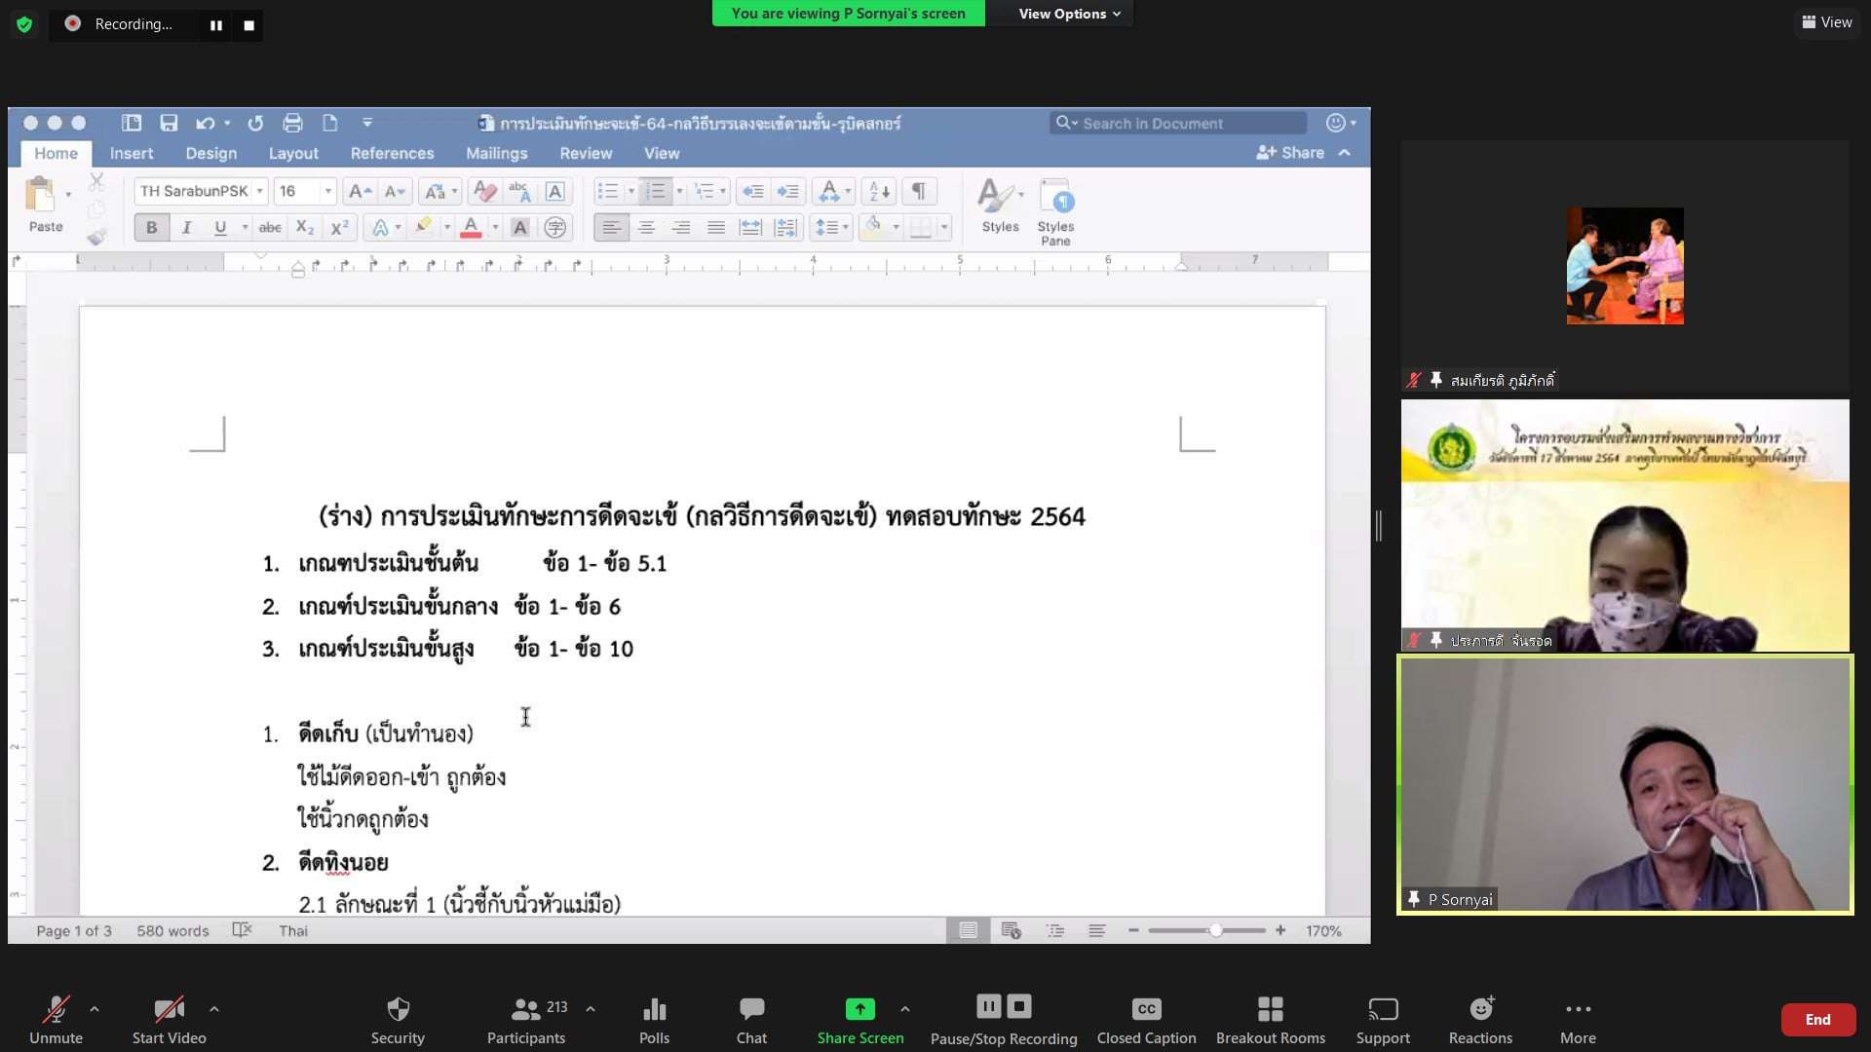
Task: Click the green Share Screen icon
Action: click(x=859, y=1009)
